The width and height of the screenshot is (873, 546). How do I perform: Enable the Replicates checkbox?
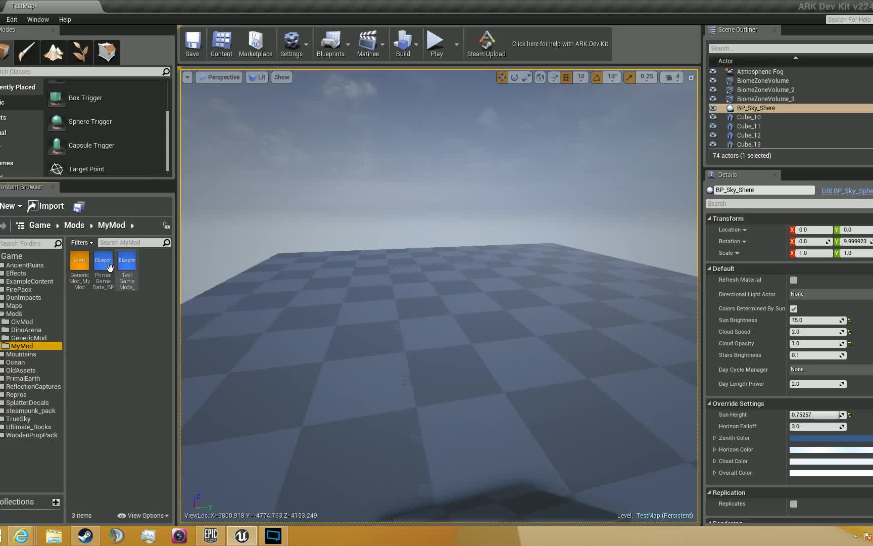pos(794,504)
